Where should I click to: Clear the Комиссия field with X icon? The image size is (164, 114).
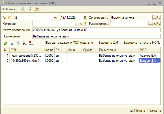(81, 24)
